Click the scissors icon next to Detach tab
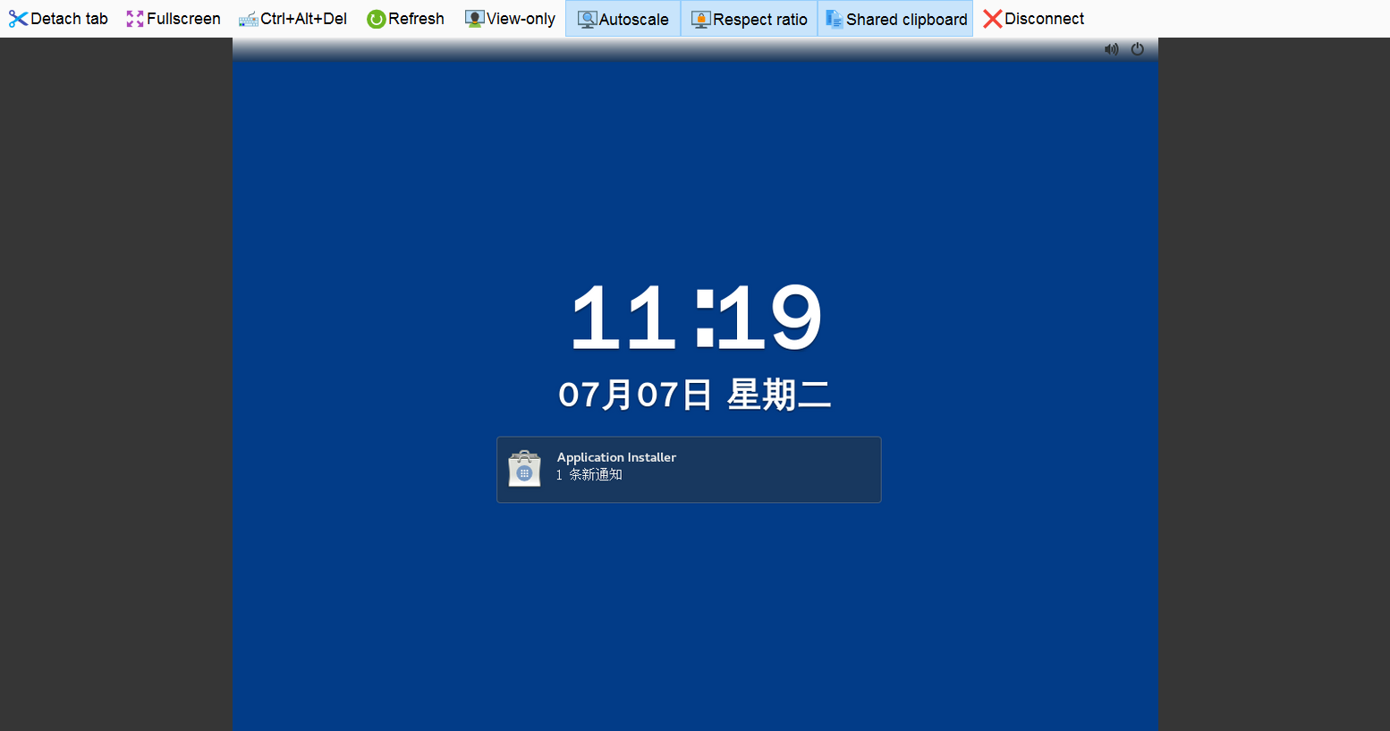 (x=19, y=18)
